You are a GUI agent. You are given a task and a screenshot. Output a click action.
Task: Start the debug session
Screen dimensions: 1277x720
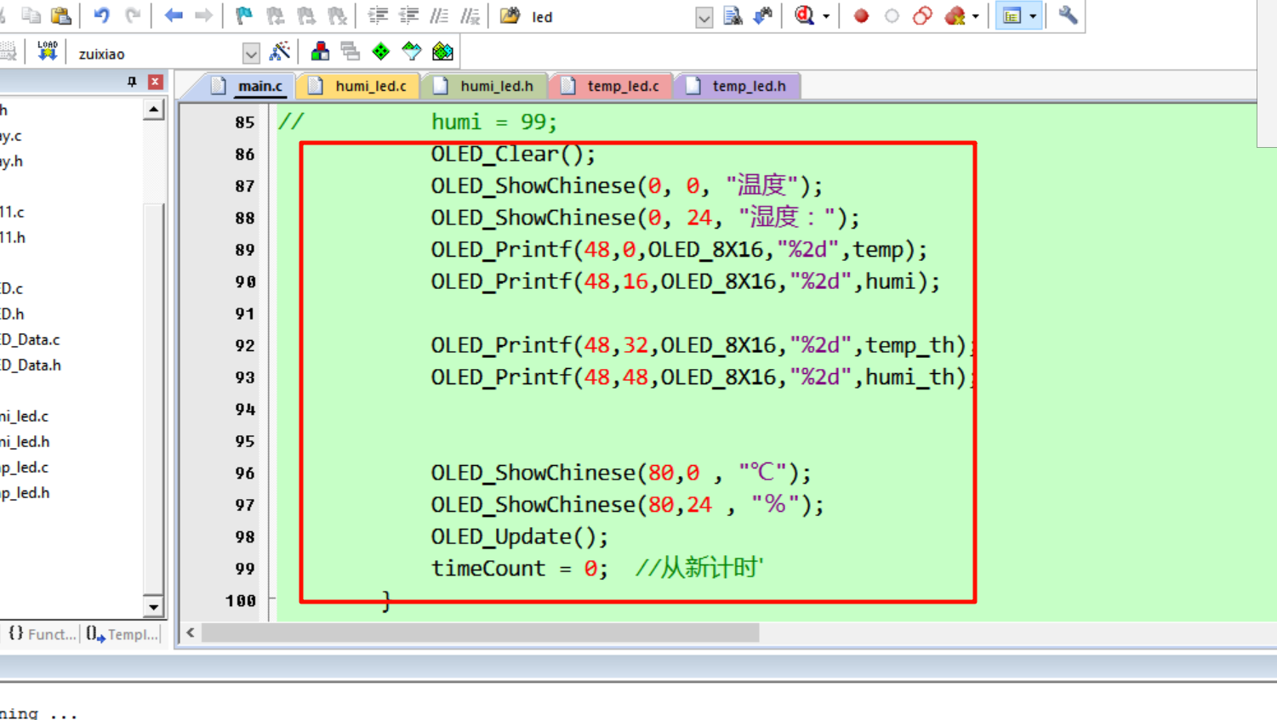[804, 15]
